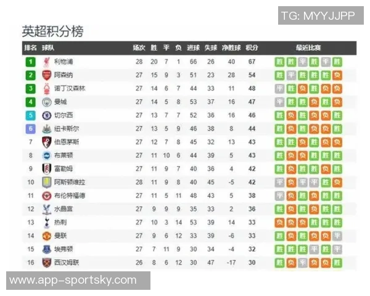Click the green rank 1 badge
This screenshot has width=370, height=296.
click(x=30, y=62)
